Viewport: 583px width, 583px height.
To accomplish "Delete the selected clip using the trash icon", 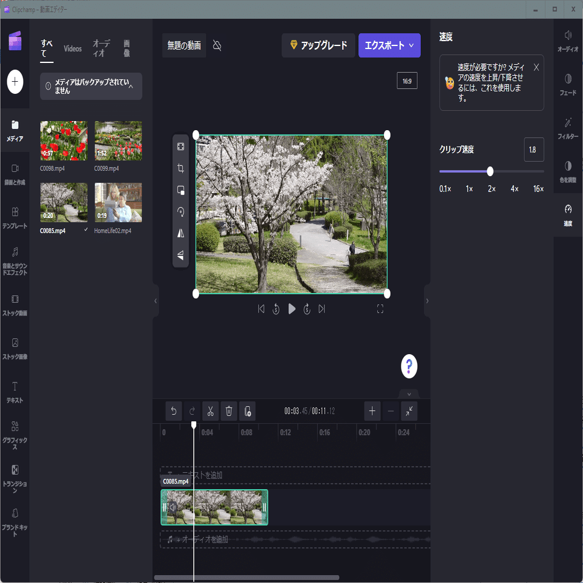I will [x=228, y=411].
